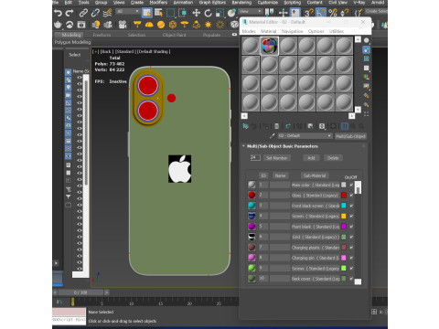The width and height of the screenshot is (439, 329).
Task: Uncheck On/Off for Grid sub-material
Action: click(351, 237)
